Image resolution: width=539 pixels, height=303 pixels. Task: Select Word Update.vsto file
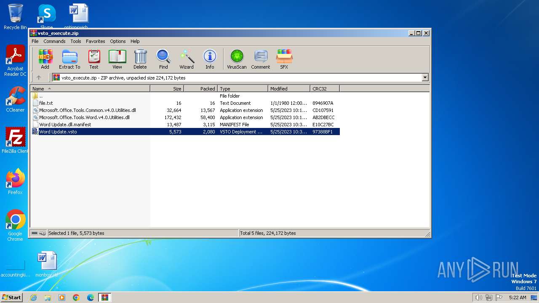(185, 132)
